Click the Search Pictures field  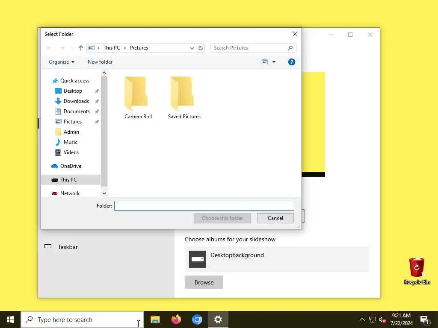tap(253, 48)
